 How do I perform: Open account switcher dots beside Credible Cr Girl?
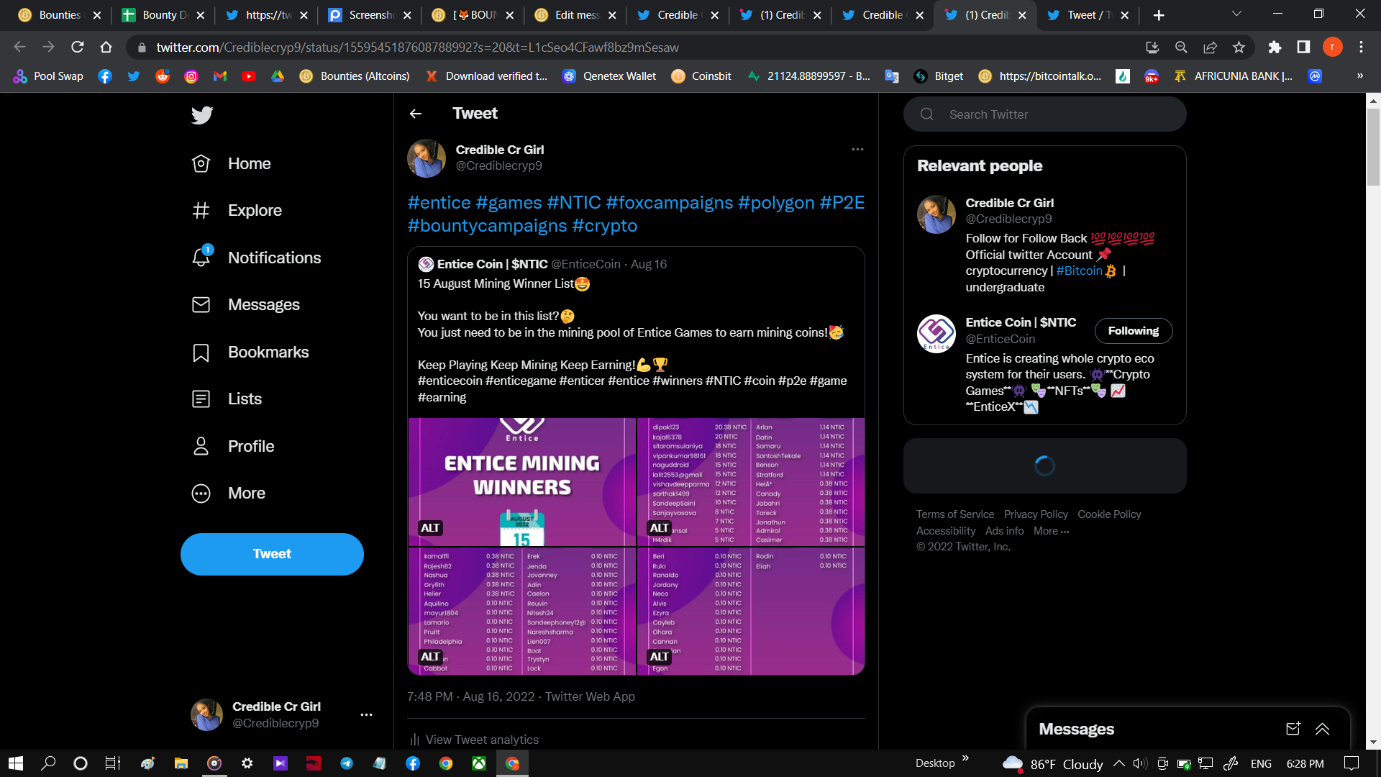(x=366, y=714)
